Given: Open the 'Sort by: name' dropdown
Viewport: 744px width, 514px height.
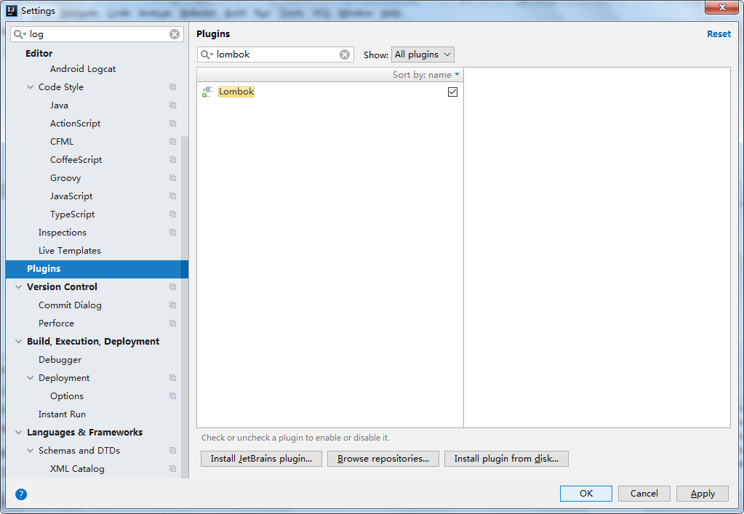Looking at the screenshot, I should pyautogui.click(x=425, y=75).
